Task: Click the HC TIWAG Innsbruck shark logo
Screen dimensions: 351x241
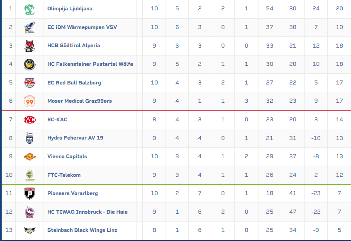Action: 29,212
